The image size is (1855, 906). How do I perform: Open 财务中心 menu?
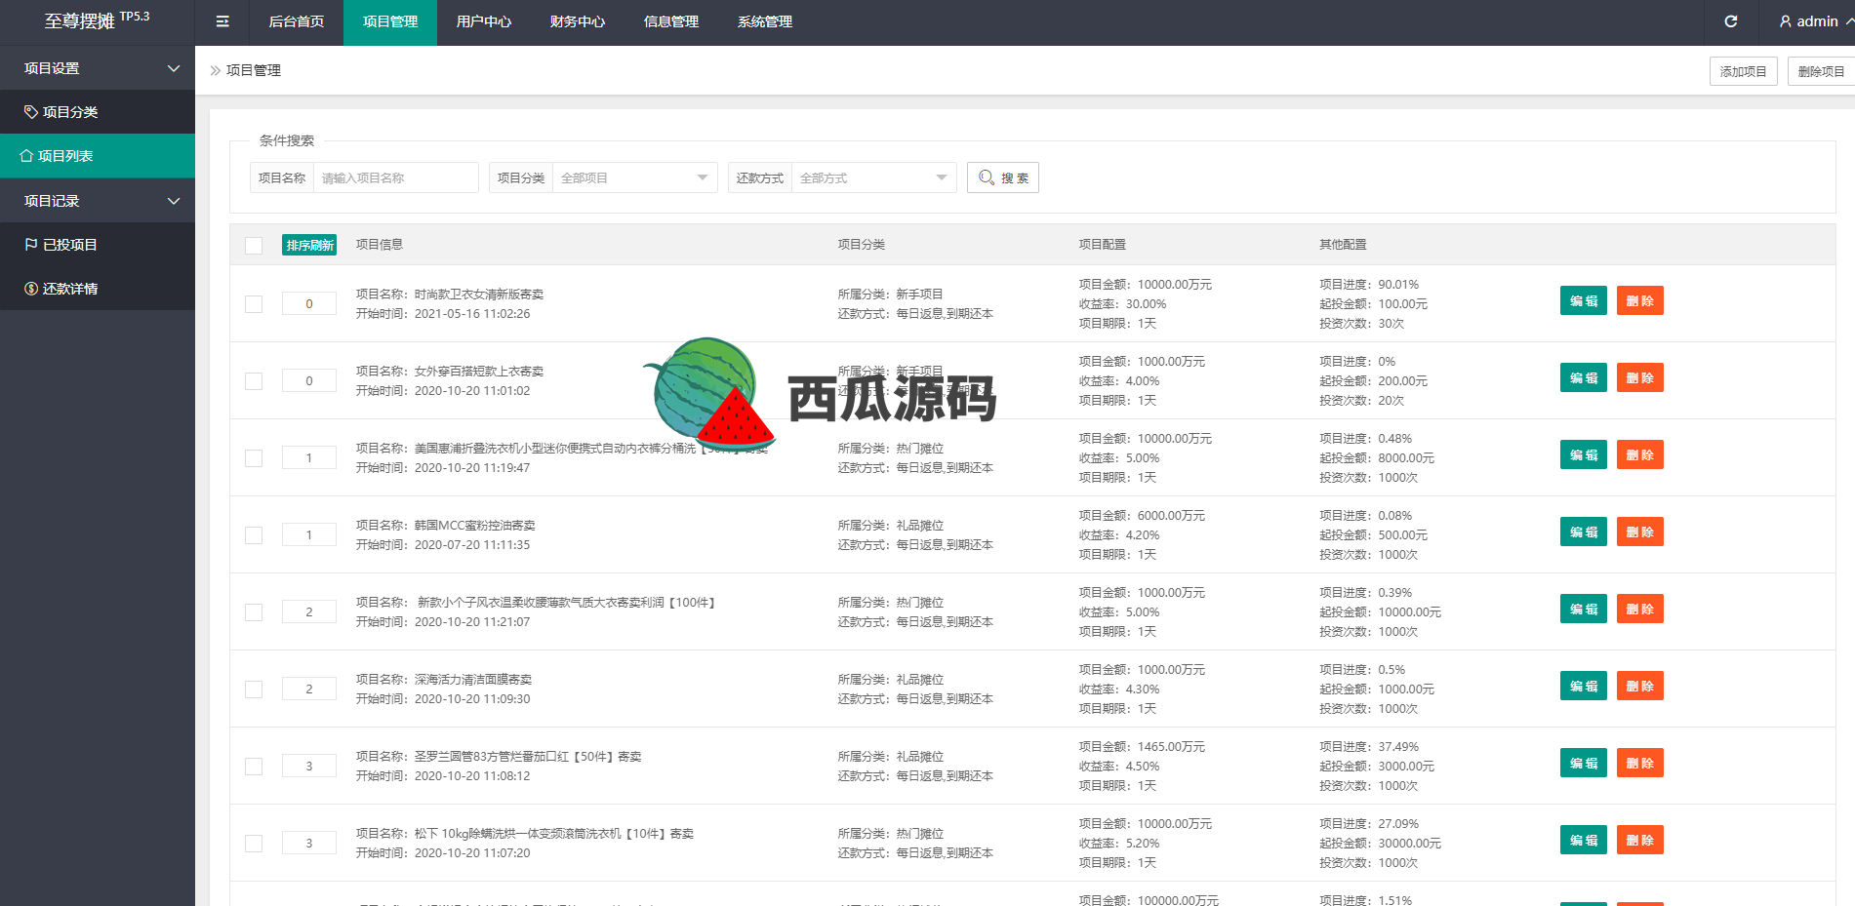(x=578, y=22)
